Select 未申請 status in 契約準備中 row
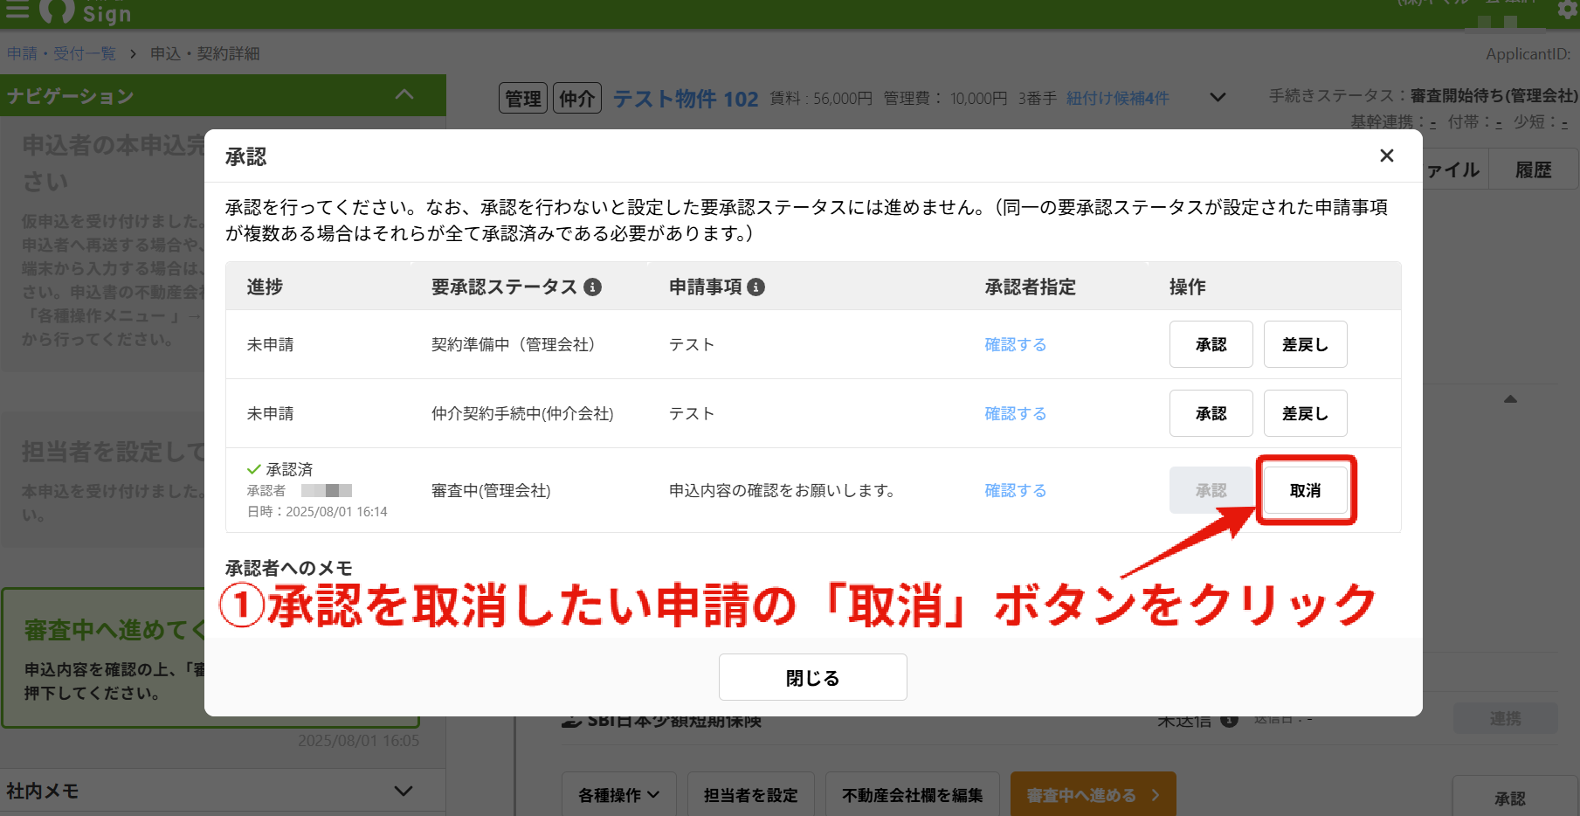The width and height of the screenshot is (1580, 816). tap(270, 344)
